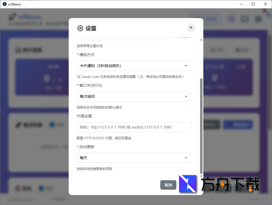The width and height of the screenshot is (272, 205).
Task: Click the circular × icon to dismiss the settings dialog
Action: (x=191, y=28)
